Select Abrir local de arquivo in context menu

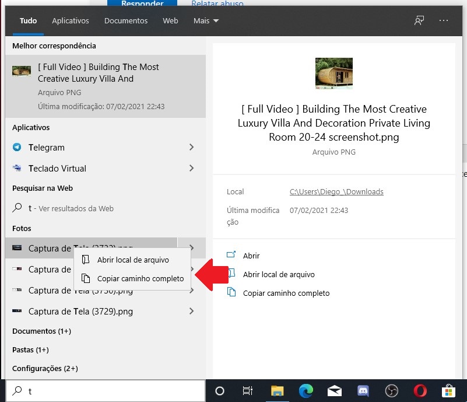pos(133,260)
